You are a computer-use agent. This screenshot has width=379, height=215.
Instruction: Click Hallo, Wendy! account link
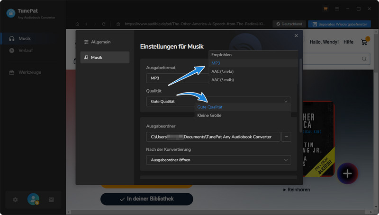coord(324,42)
